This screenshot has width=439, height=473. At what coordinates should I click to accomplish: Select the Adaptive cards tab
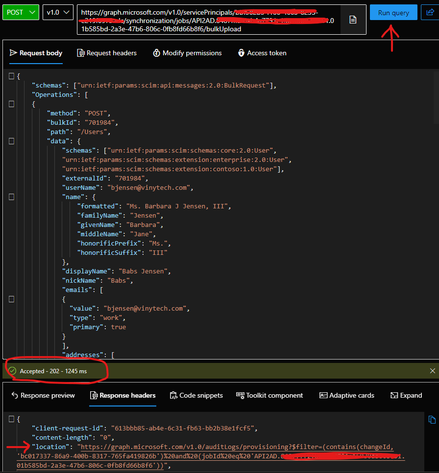point(347,395)
